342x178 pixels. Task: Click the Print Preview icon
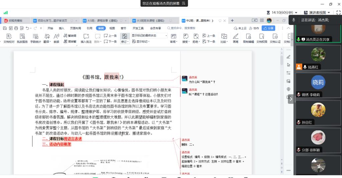(22, 28)
